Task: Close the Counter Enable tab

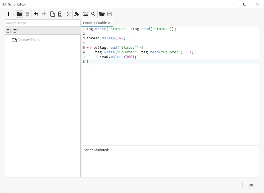Action: coord(109,23)
